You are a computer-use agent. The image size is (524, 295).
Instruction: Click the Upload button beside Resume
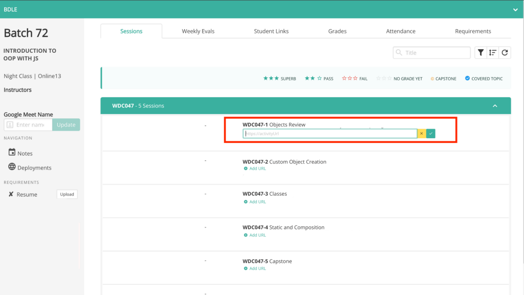point(67,195)
